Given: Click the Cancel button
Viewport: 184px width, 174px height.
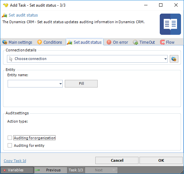Looking at the screenshot, I should pos(117,160).
